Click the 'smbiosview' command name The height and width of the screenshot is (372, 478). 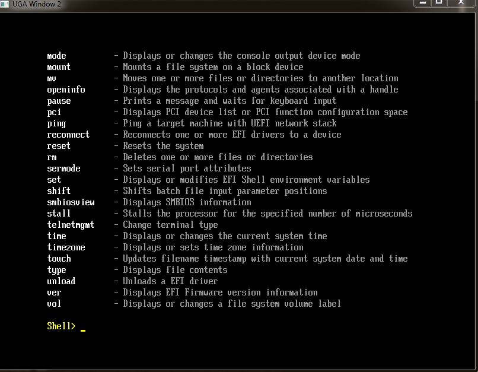71,202
